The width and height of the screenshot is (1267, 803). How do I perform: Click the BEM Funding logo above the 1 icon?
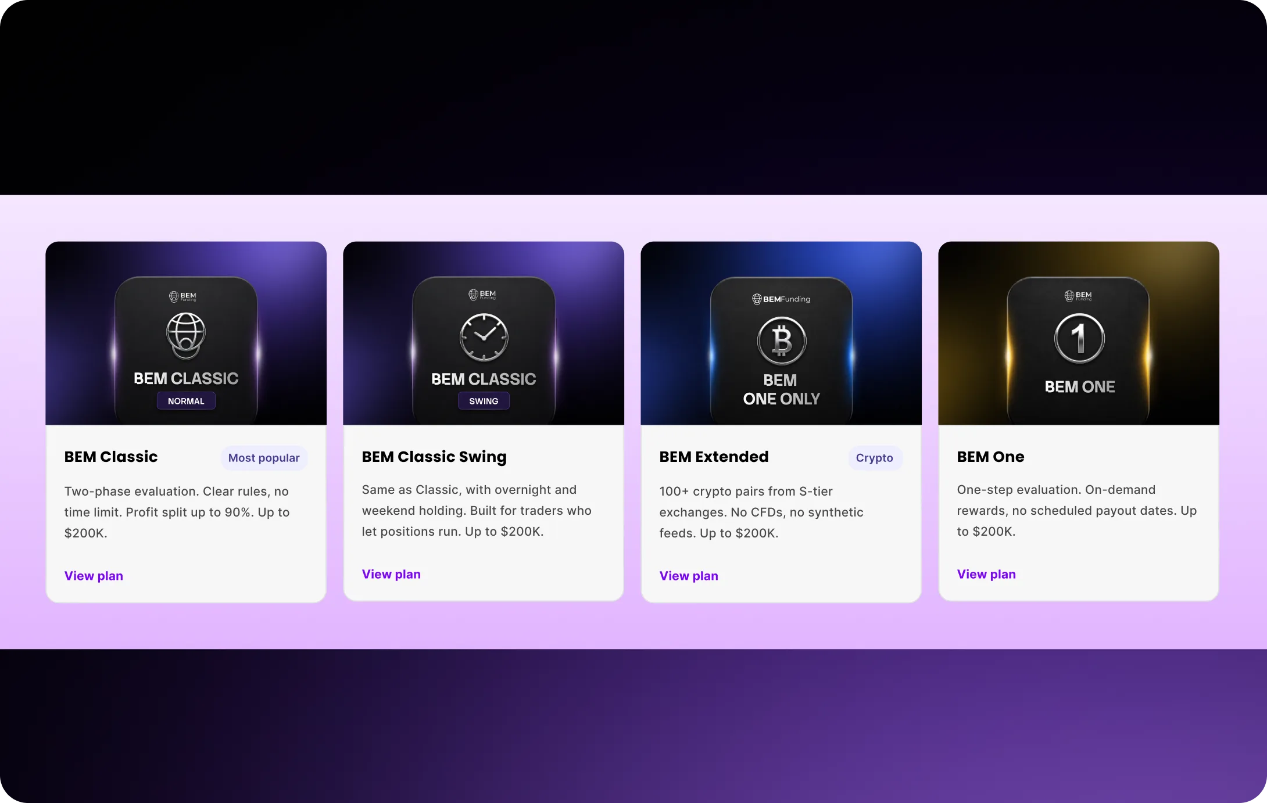pyautogui.click(x=1078, y=296)
